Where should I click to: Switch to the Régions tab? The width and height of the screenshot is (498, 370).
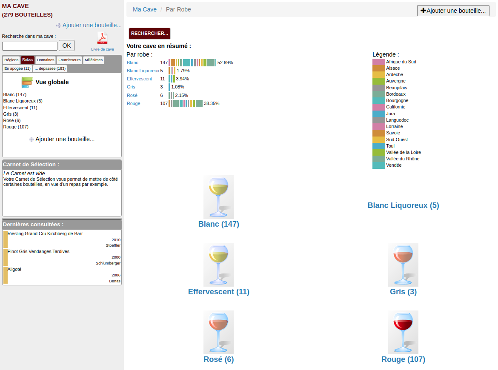coord(11,60)
